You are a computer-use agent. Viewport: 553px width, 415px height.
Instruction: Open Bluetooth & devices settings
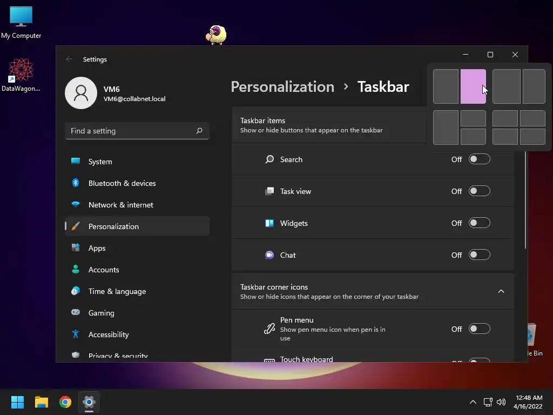point(137,183)
